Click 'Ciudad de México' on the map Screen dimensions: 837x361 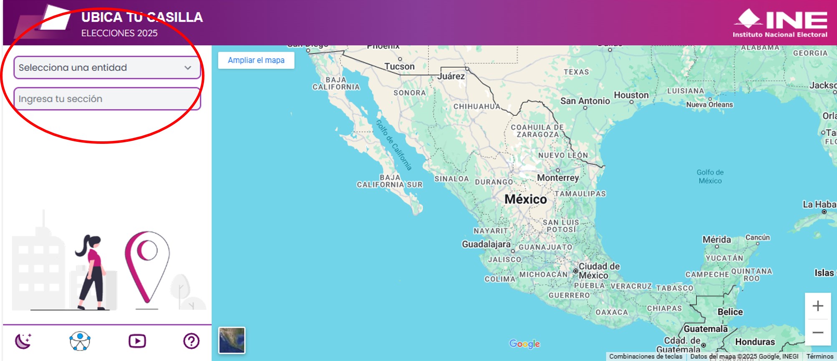[x=599, y=271]
